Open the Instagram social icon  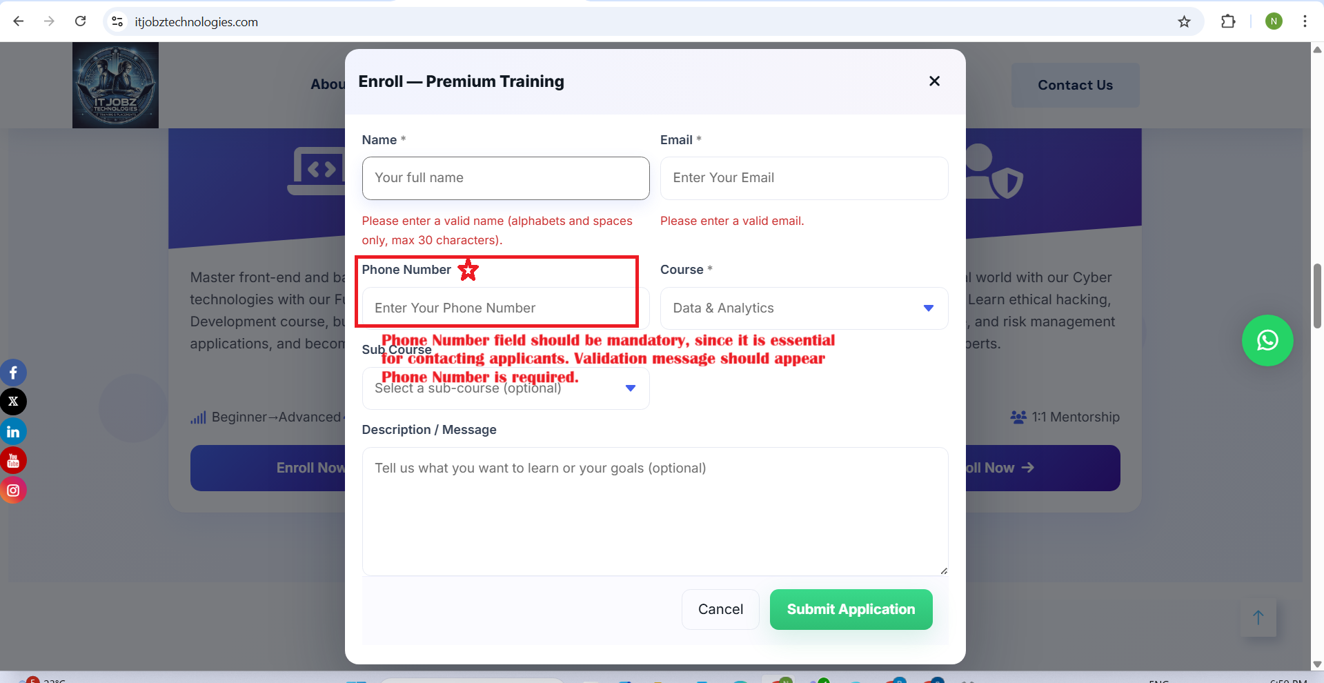point(13,491)
